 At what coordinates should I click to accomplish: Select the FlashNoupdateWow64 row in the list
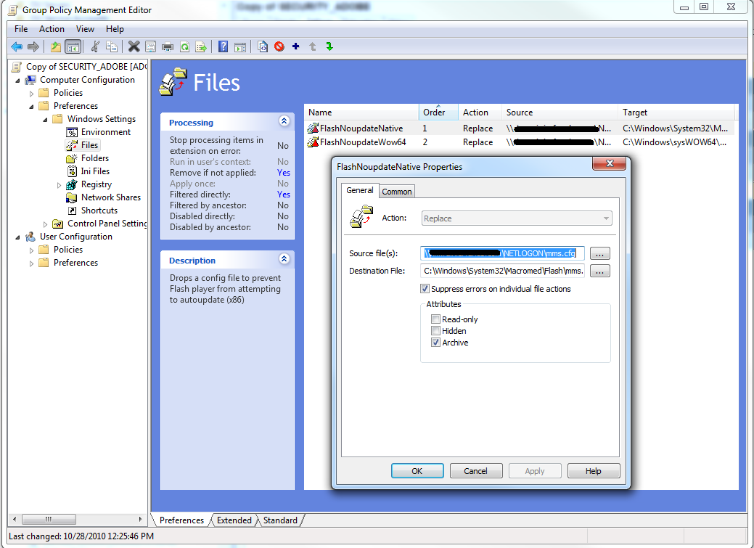520,142
